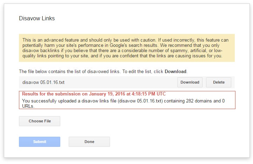Delete the disavow 05.01.16.txt file
The image size is (253, 164).
[219, 82]
